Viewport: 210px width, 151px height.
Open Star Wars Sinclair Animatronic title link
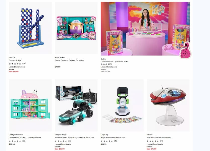[159, 137]
